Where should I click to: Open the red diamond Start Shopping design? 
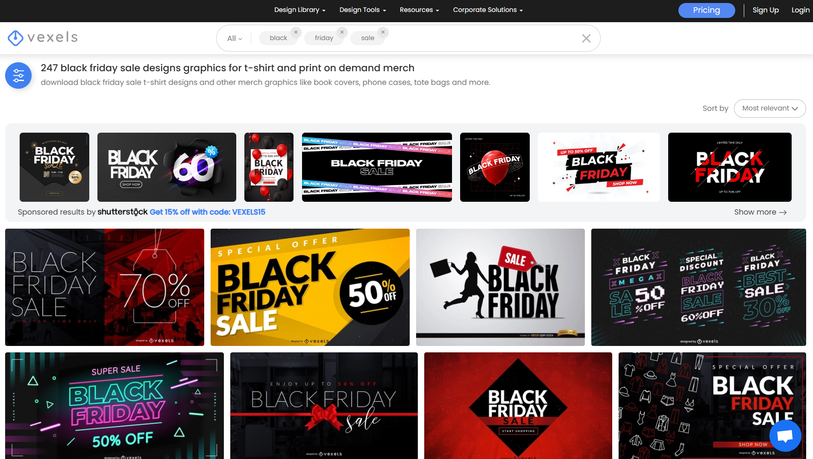click(518, 406)
